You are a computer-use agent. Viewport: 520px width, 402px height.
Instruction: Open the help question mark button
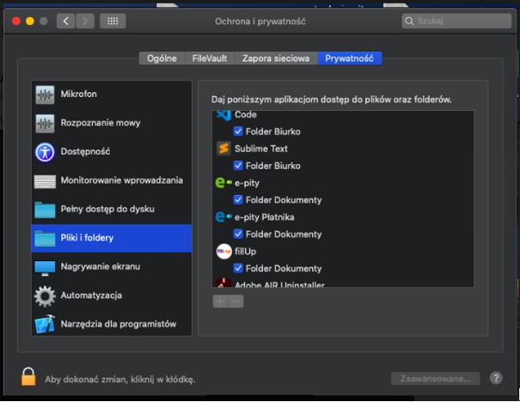[496, 378]
